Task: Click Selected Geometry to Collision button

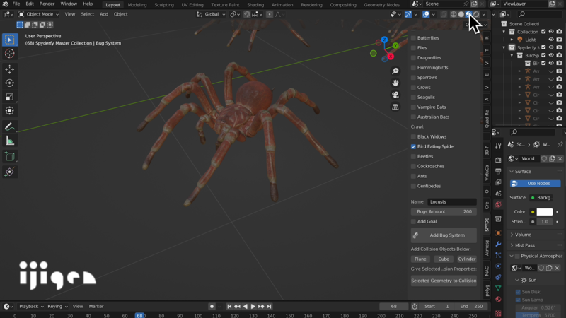Action: tap(444, 281)
